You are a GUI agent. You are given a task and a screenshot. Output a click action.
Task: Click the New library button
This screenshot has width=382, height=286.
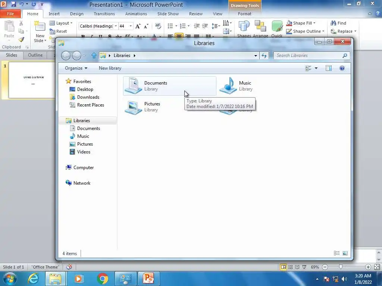pyautogui.click(x=110, y=69)
